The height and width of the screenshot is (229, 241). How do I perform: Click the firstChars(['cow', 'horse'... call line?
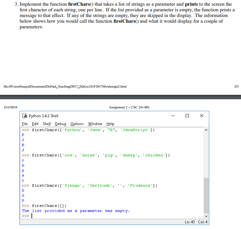point(96,155)
